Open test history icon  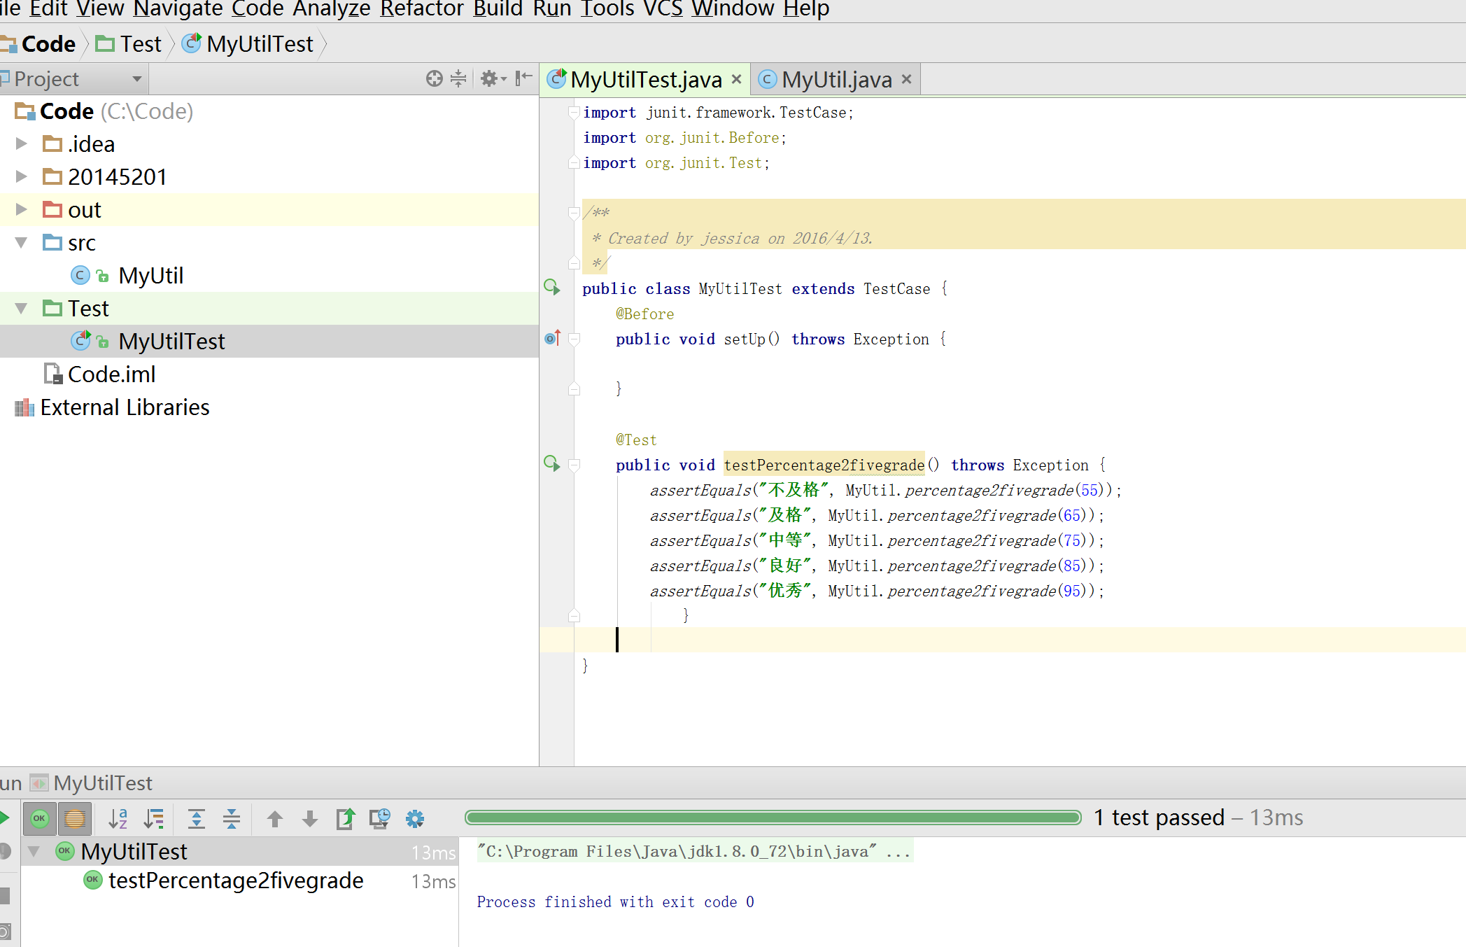pos(380,818)
